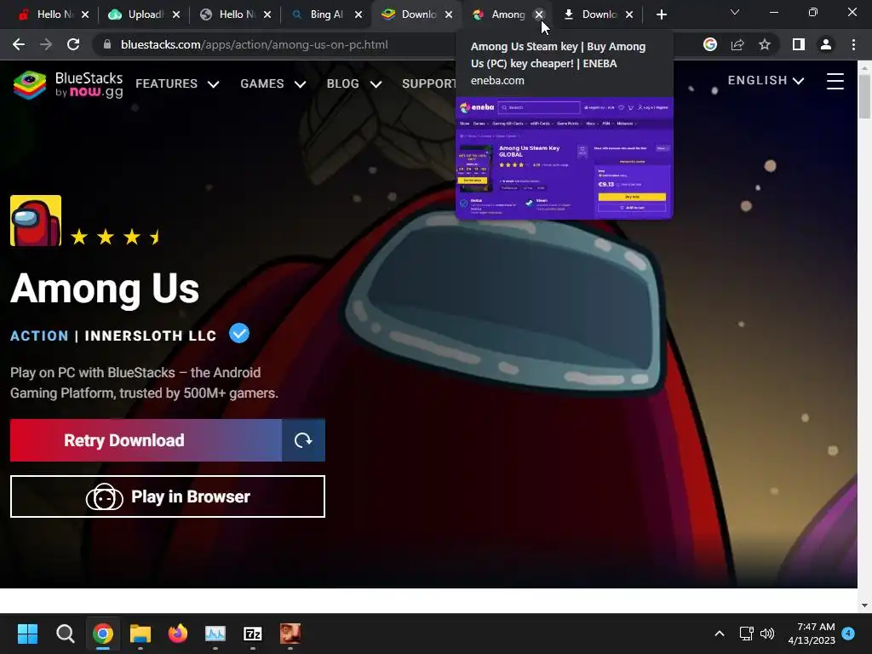872x654 pixels.
Task: Open the SUPPORT menu item
Action: click(x=429, y=84)
